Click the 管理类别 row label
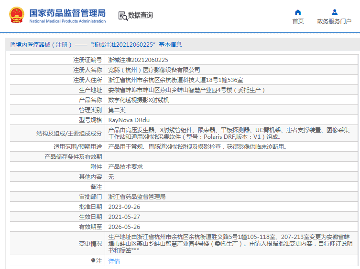The width and height of the screenshot is (360, 269). (x=90, y=110)
